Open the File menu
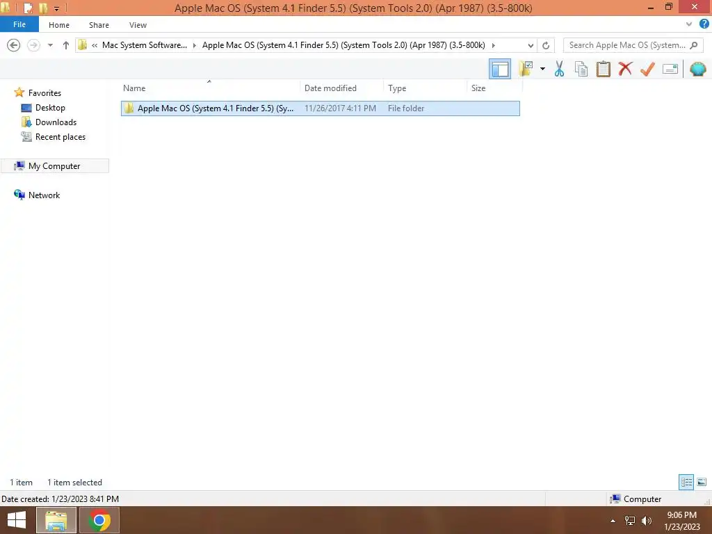The width and height of the screenshot is (712, 534). point(19,24)
